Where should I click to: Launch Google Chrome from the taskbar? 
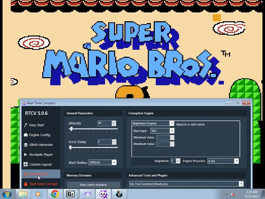tap(55, 194)
